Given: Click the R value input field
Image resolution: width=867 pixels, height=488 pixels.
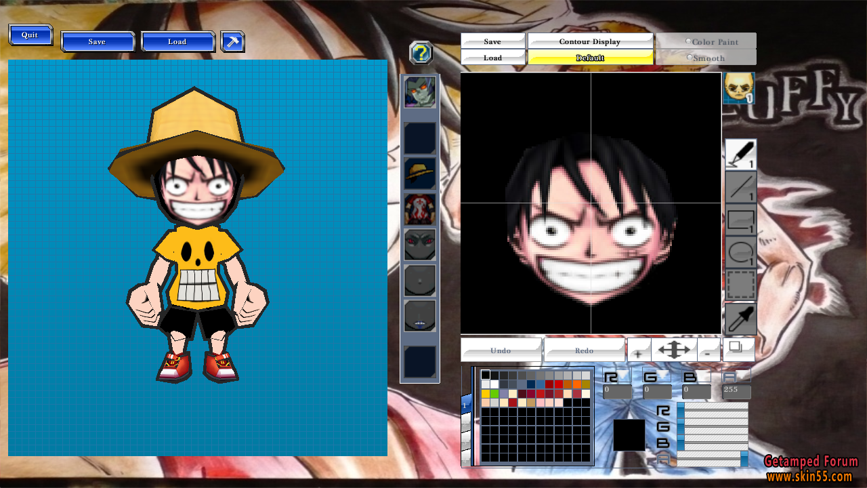Looking at the screenshot, I should click(617, 392).
